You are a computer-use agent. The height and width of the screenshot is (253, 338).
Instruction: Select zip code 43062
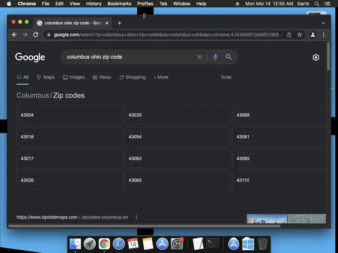point(178,158)
